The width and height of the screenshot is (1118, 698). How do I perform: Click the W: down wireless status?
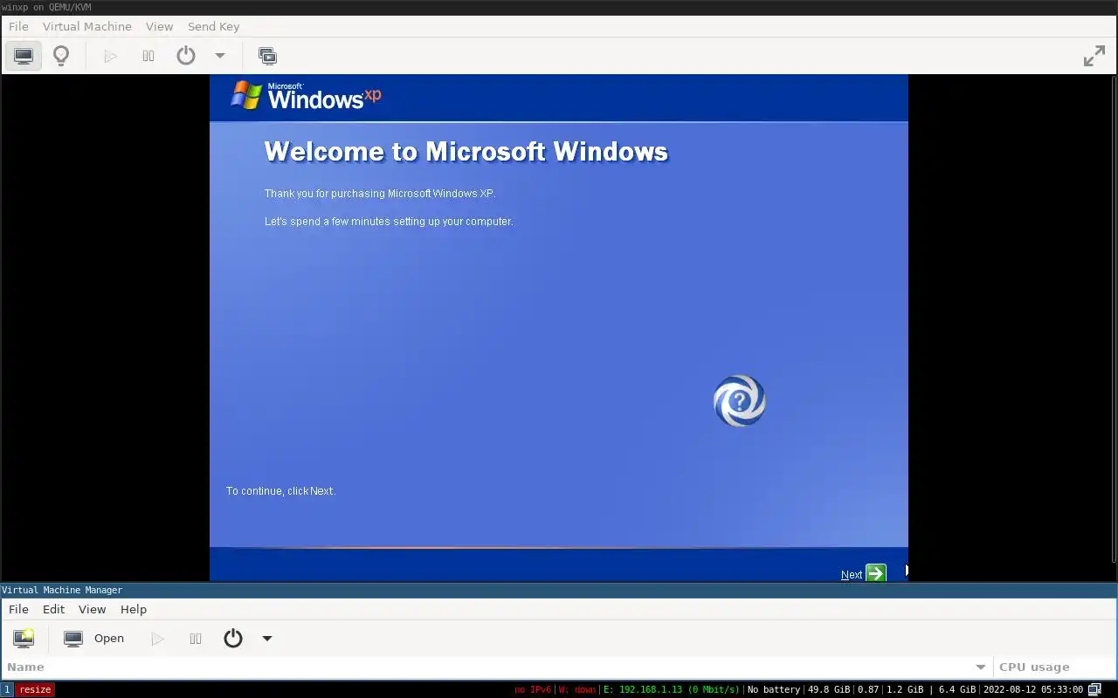coord(576,689)
